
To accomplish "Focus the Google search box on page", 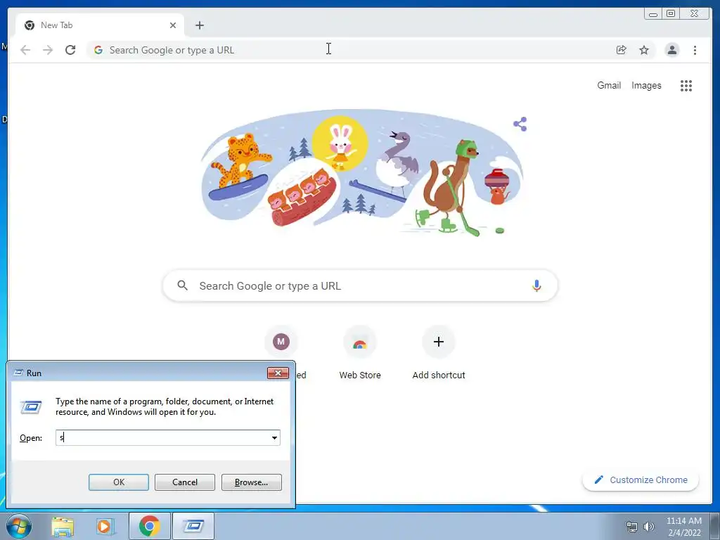I will coord(360,285).
